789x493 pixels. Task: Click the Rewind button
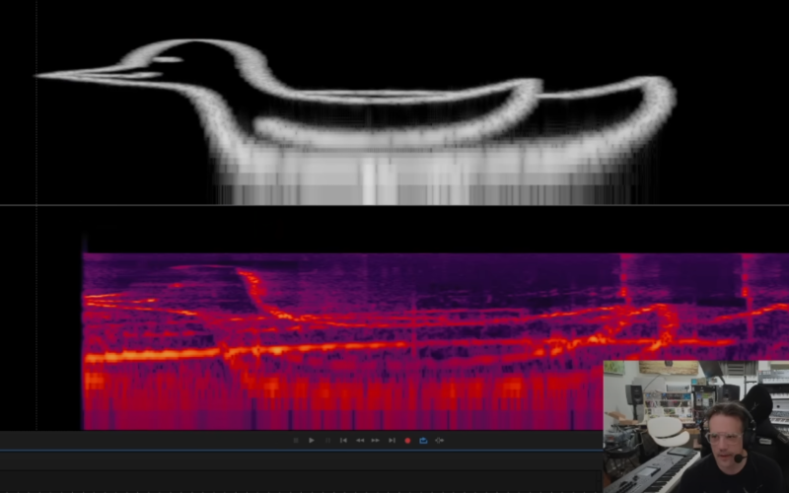tap(360, 440)
